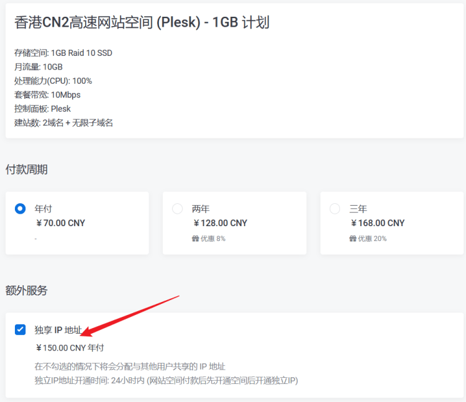
Task: Click the ¥128.00 CNY two-year price
Action: pyautogui.click(x=220, y=223)
